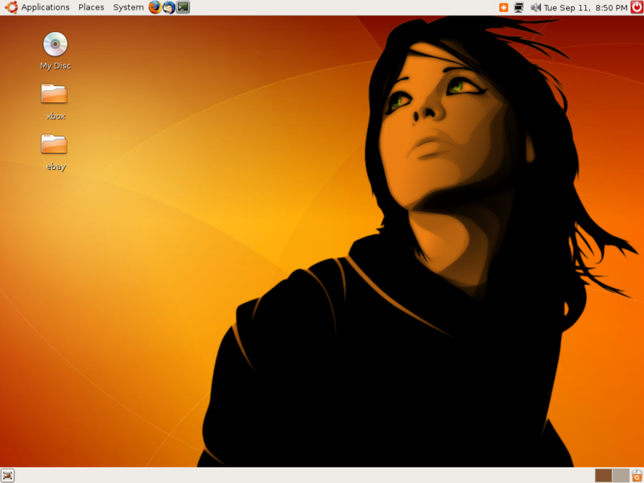
Task: Open the Thunderbird mail icon
Action: pos(168,7)
